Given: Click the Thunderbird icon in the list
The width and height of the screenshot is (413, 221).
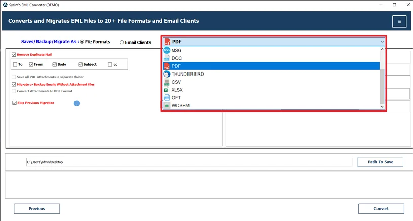Looking at the screenshot, I should pyautogui.click(x=167, y=74).
